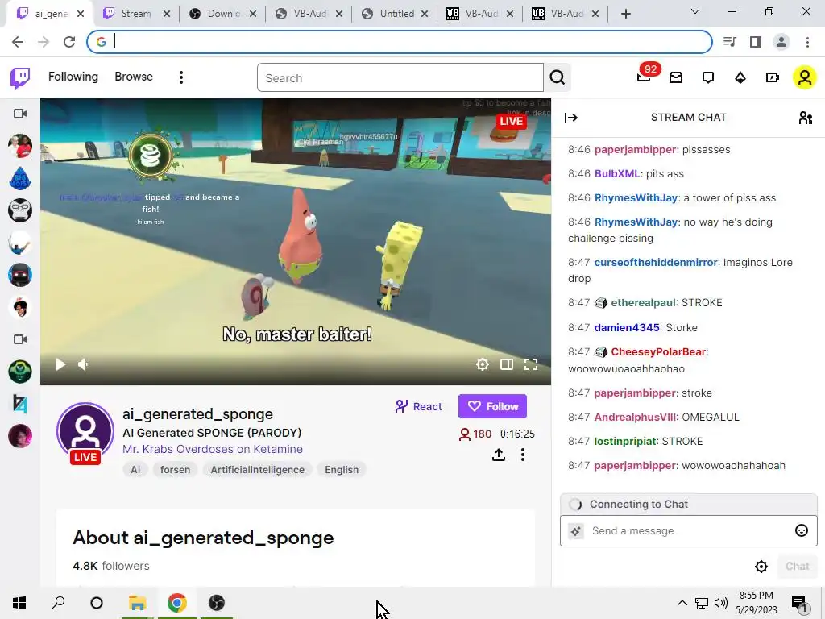Screen dimensions: 825x619
Task: Switch to the Untitled browser tab
Action: point(396,14)
